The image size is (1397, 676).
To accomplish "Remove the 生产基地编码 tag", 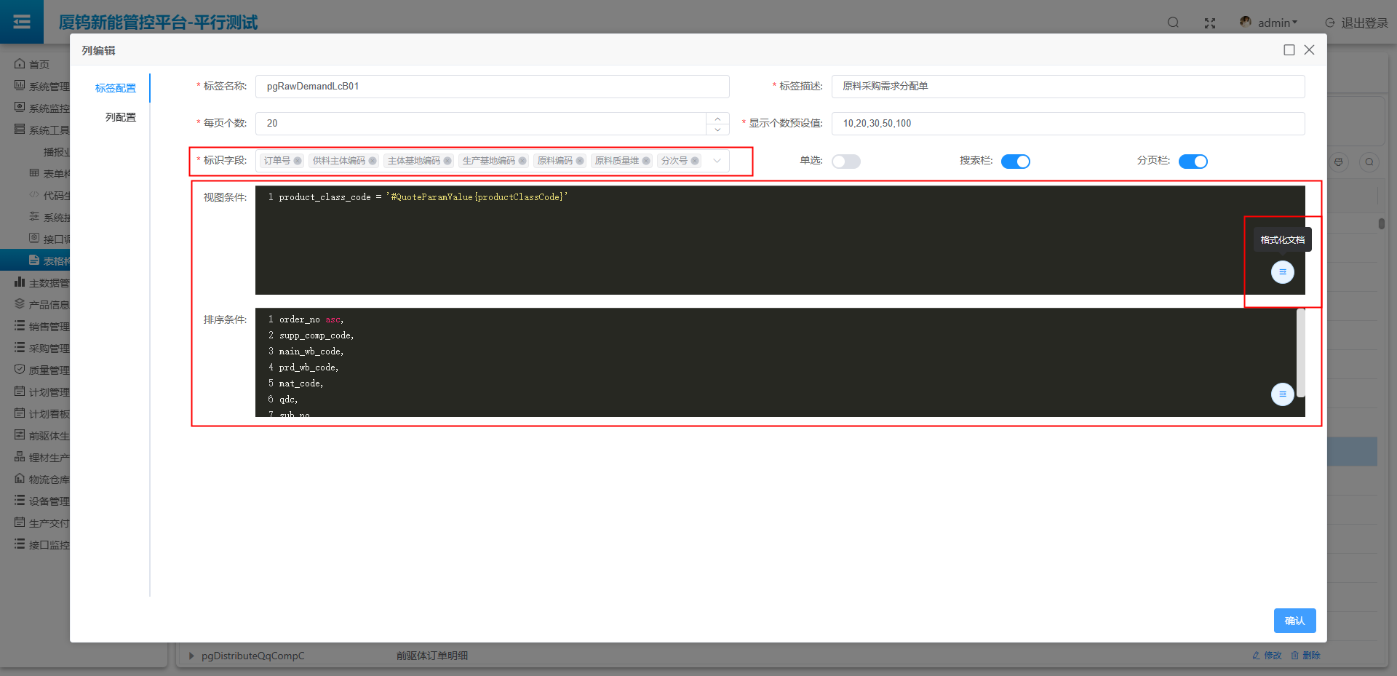I will [x=522, y=161].
